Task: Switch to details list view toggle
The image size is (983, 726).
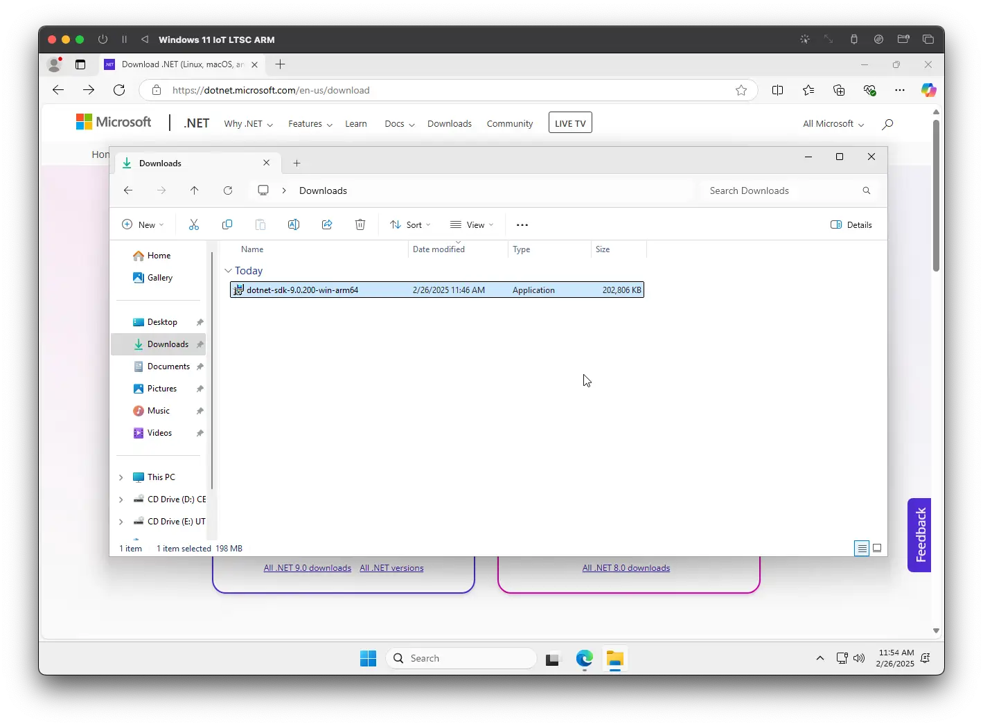Action: point(861,548)
